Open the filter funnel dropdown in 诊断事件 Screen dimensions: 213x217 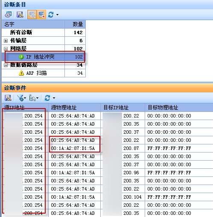point(21,98)
